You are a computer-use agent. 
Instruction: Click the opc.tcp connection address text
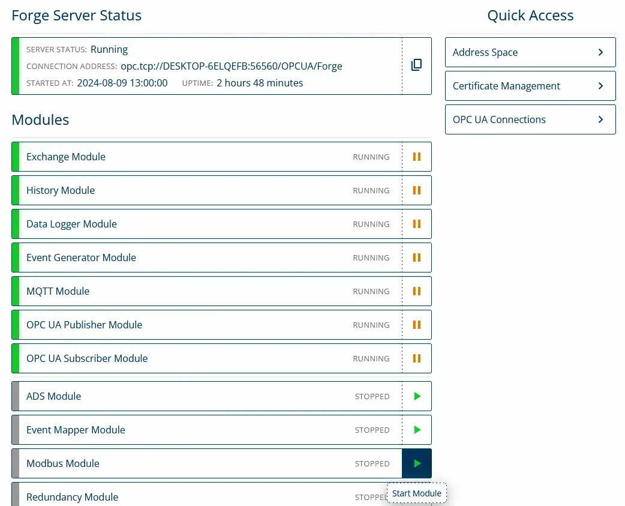(231, 66)
